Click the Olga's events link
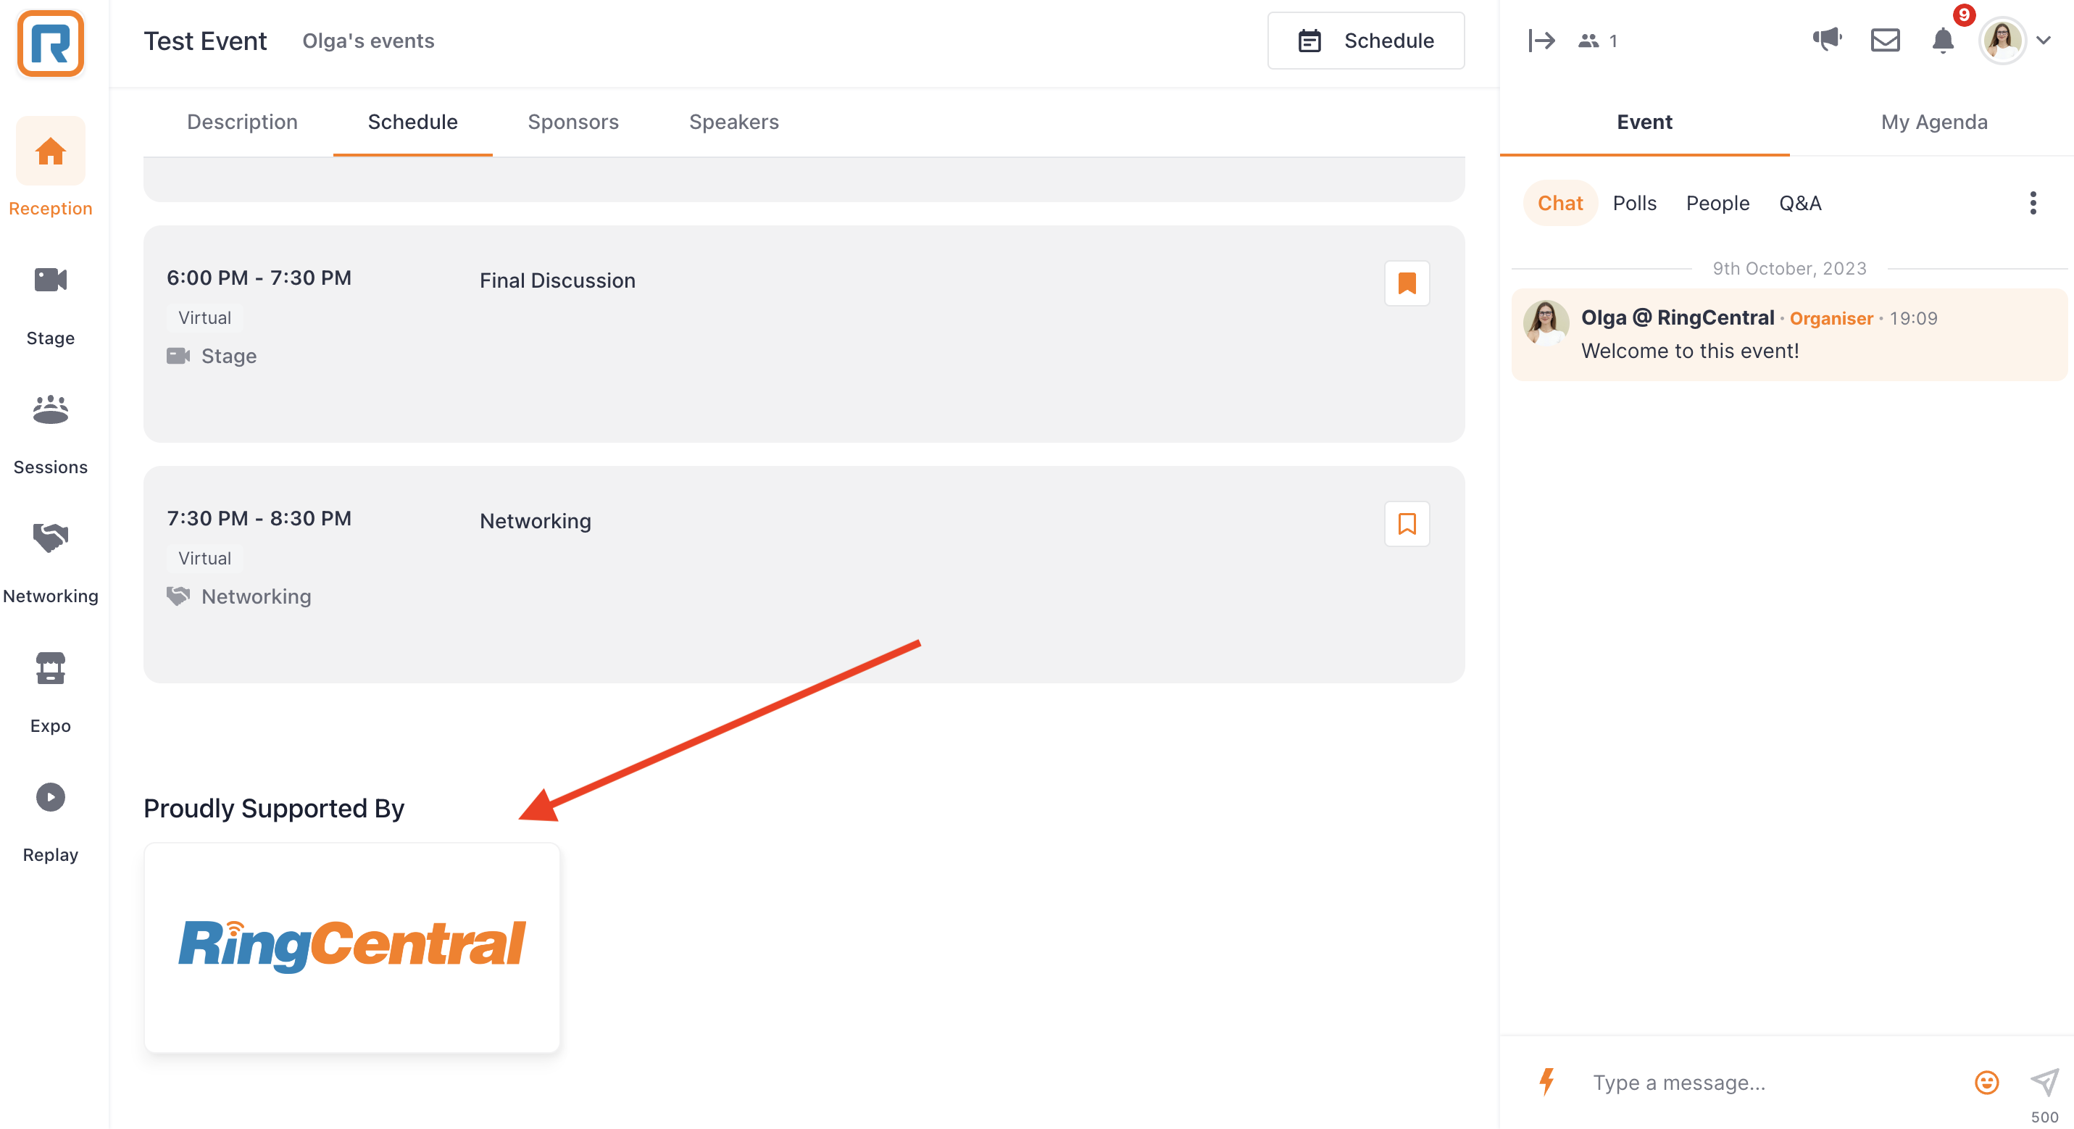Image resolution: width=2074 pixels, height=1129 pixels. (368, 41)
